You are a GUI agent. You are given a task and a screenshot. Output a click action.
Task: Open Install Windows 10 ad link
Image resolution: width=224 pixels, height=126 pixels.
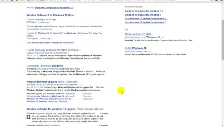click(x=135, y=48)
